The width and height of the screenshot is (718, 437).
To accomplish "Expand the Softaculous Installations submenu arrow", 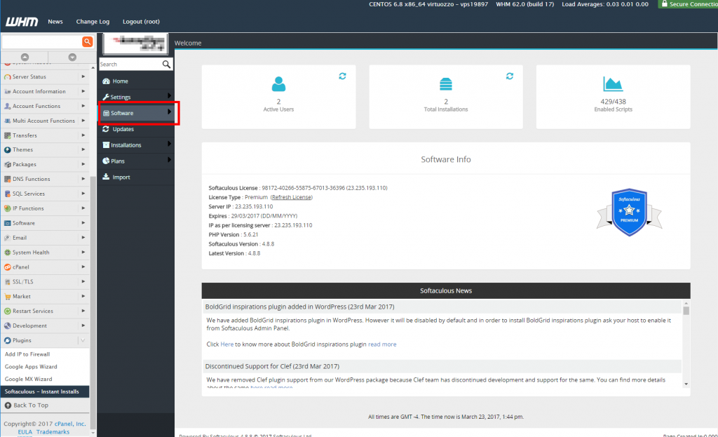I will 169,144.
